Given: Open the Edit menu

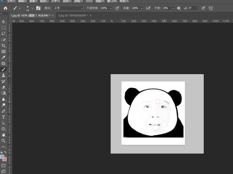Looking at the screenshot, I should click(23, 1).
